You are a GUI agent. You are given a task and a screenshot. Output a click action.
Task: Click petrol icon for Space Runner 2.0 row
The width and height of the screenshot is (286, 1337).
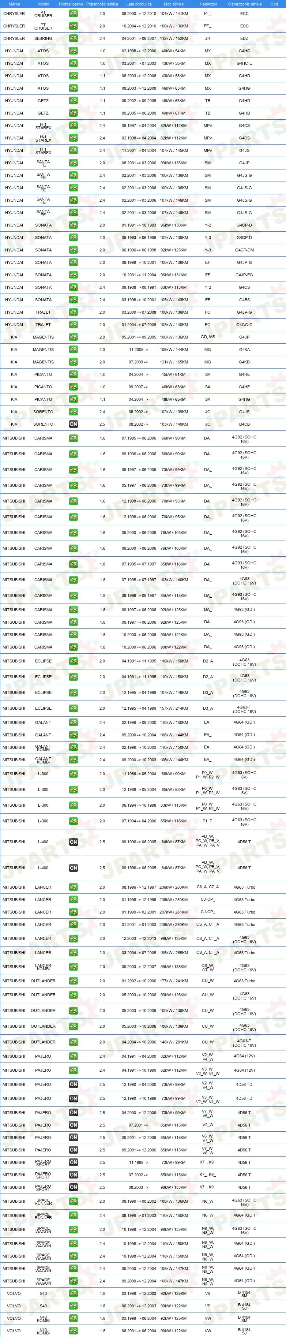tap(73, 1201)
